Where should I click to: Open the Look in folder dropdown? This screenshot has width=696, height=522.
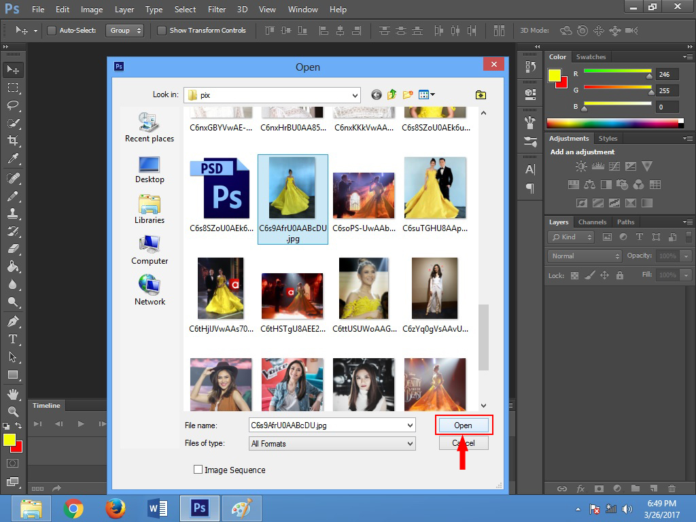click(x=355, y=94)
